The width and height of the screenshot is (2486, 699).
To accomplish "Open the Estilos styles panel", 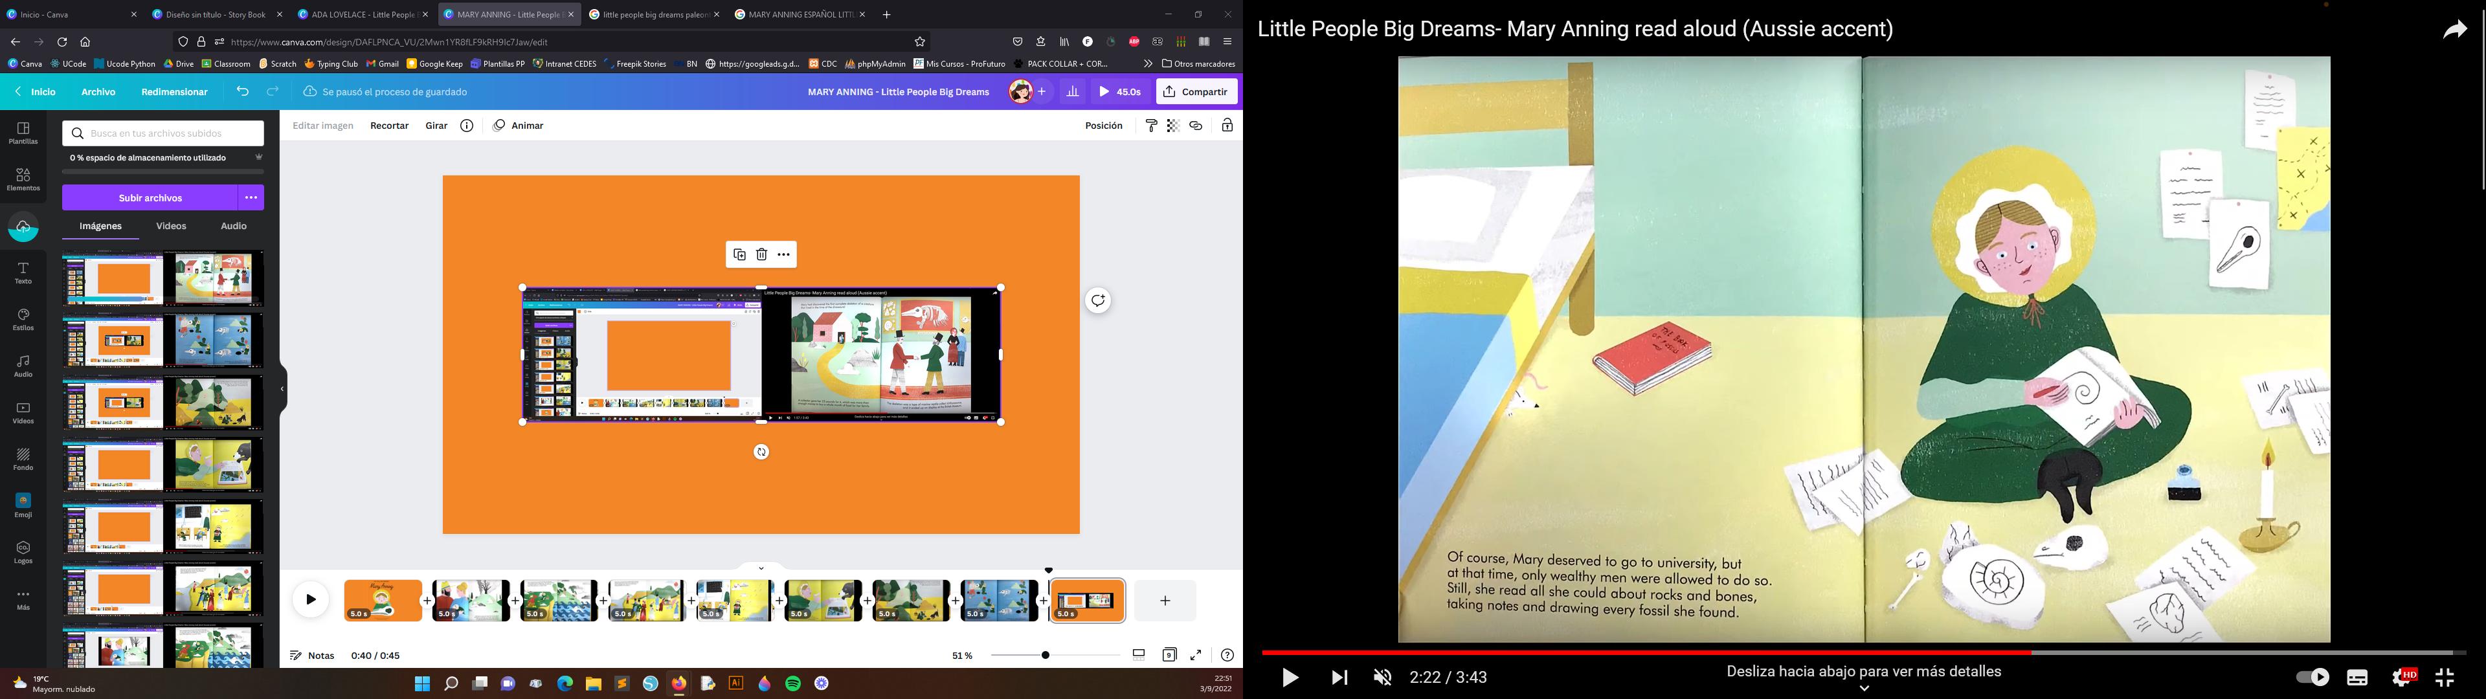I will click(23, 320).
